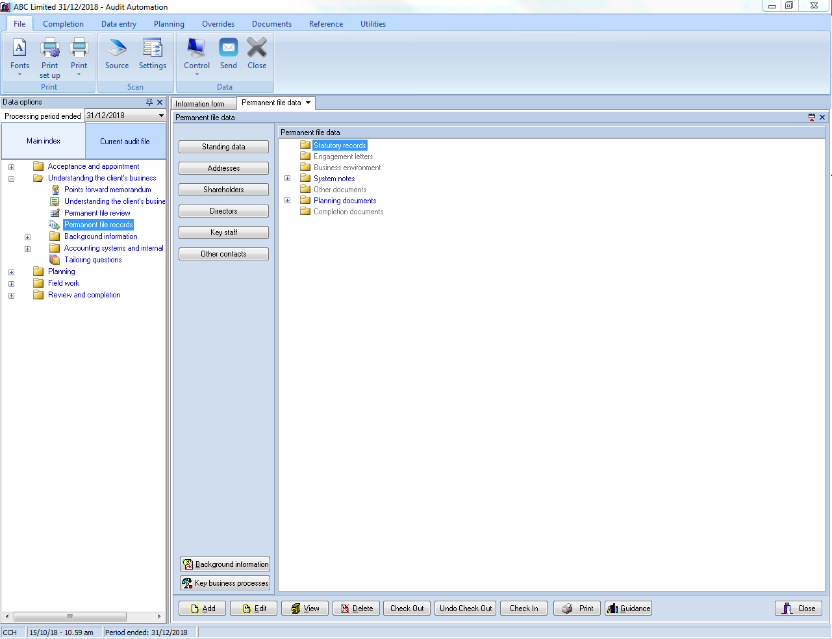Open scan Settings icon
The height and width of the screenshot is (639, 832).
[153, 54]
